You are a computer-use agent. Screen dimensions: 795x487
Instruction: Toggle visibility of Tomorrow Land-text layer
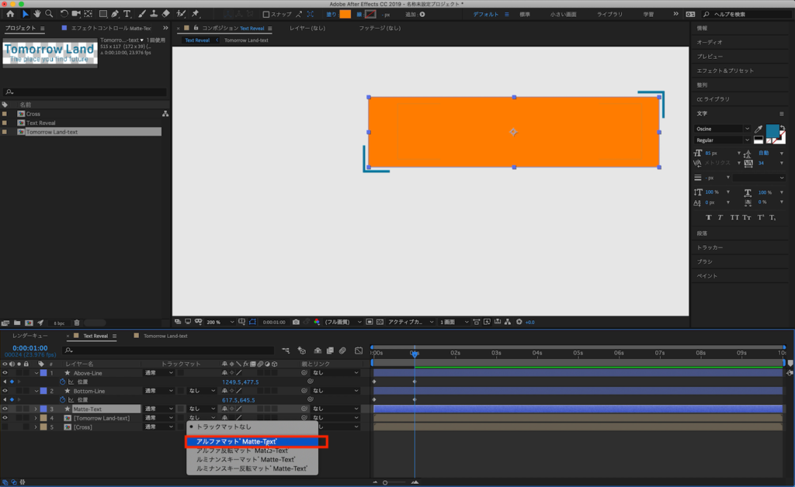5,418
